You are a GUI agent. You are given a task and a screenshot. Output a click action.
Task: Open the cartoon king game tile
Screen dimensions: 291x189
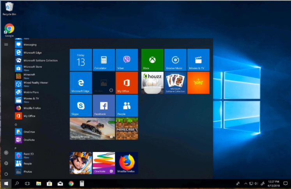point(81,163)
